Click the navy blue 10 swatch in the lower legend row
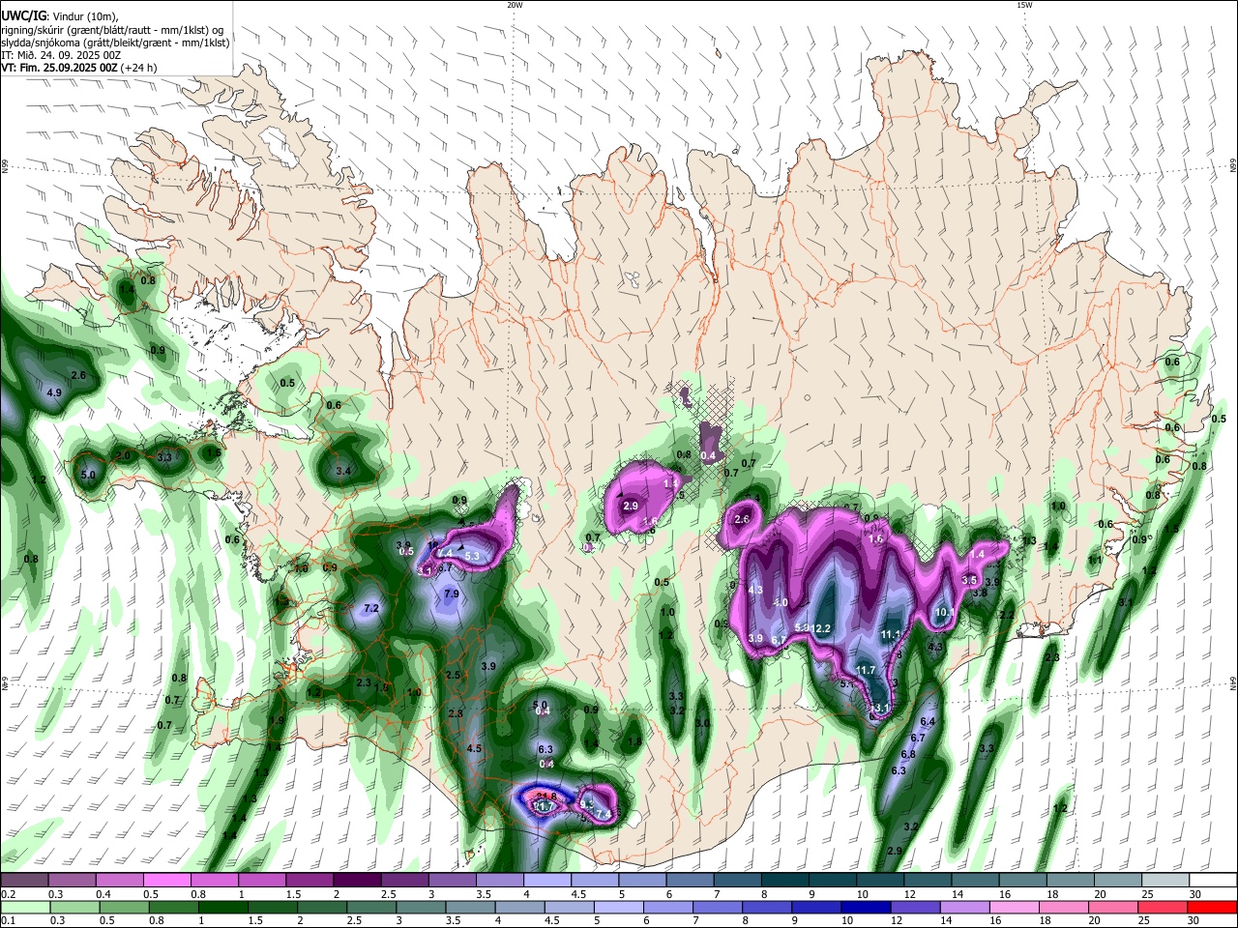 pyautogui.click(x=867, y=906)
